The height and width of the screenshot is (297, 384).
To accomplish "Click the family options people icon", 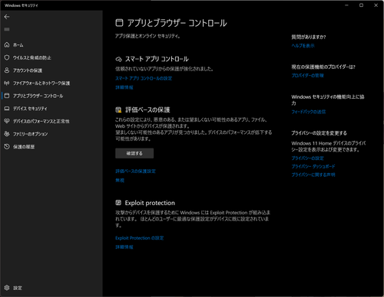I will (x=7, y=134).
